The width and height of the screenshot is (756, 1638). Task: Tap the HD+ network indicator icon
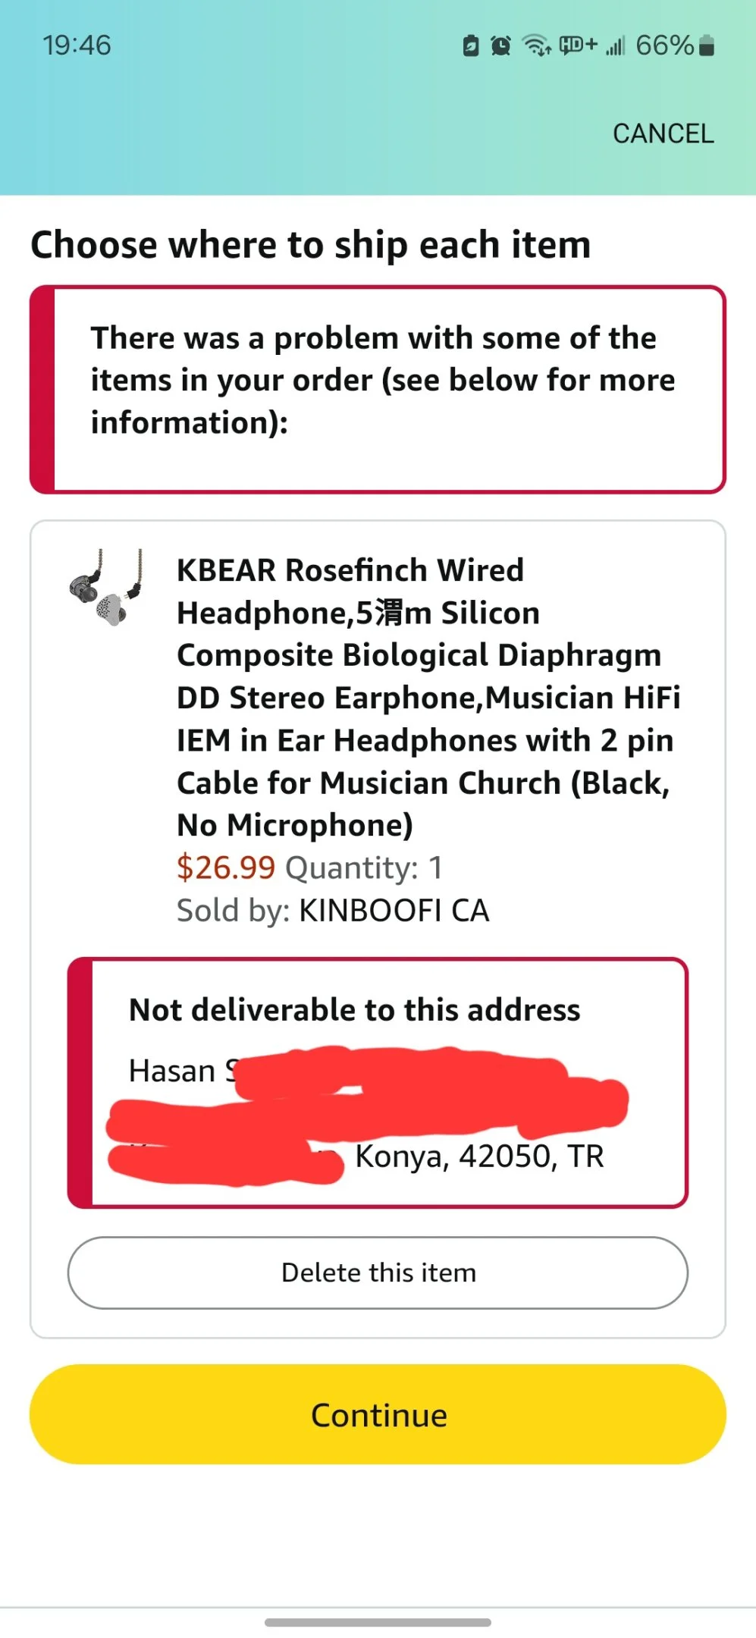[x=579, y=45]
